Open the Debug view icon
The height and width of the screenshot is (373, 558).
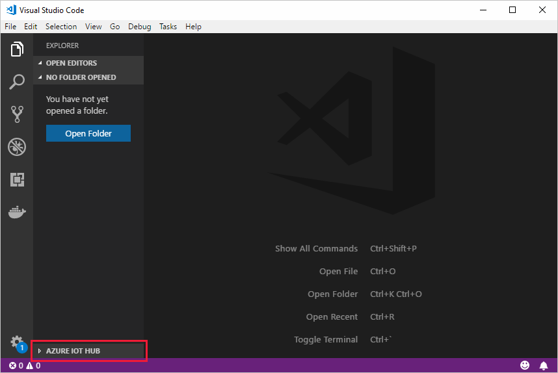point(17,147)
